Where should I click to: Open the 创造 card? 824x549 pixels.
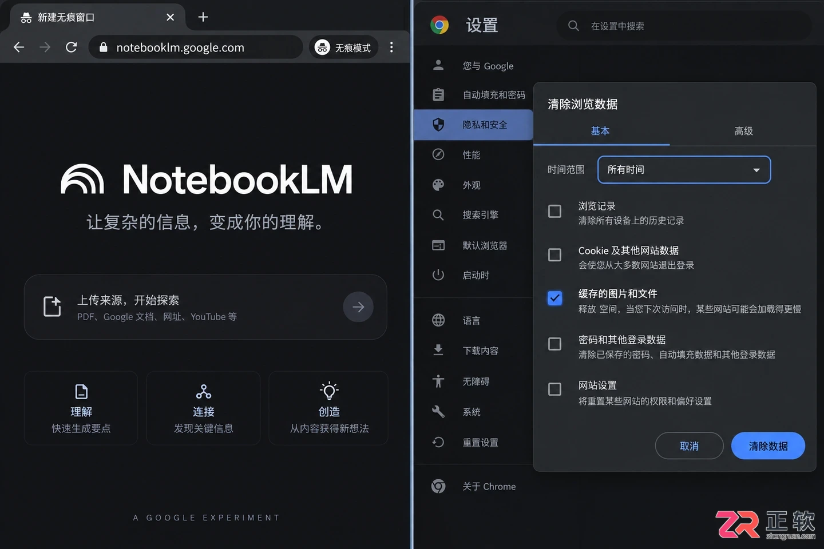coord(329,408)
